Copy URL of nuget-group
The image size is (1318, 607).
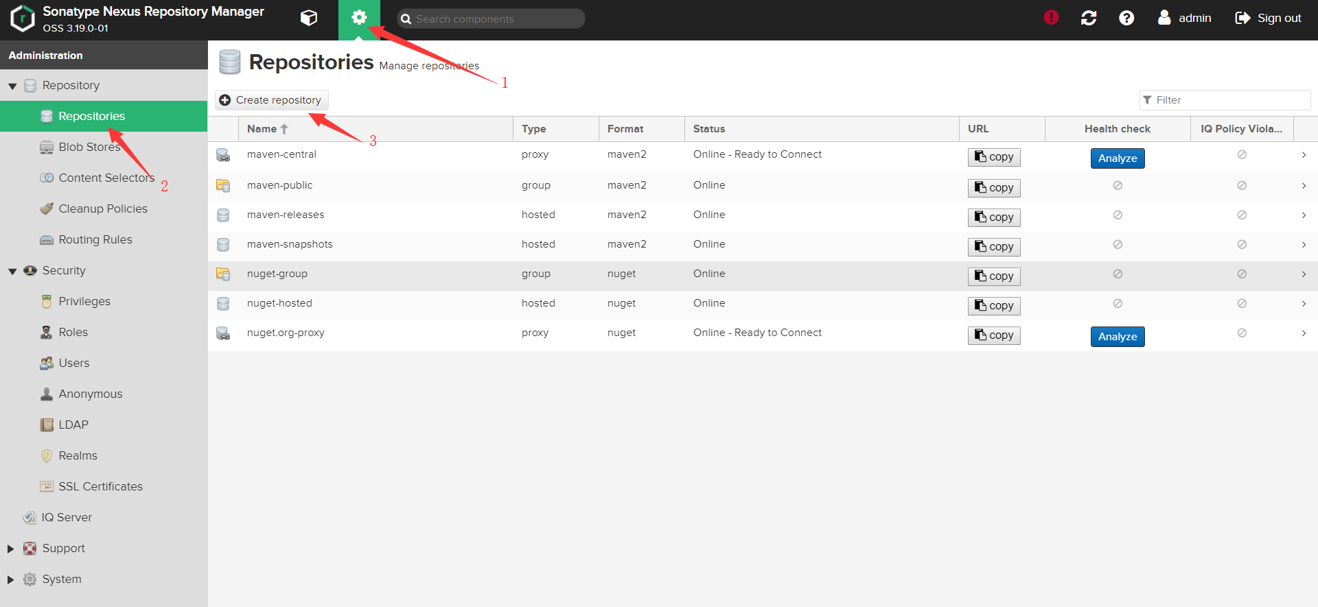tap(994, 276)
